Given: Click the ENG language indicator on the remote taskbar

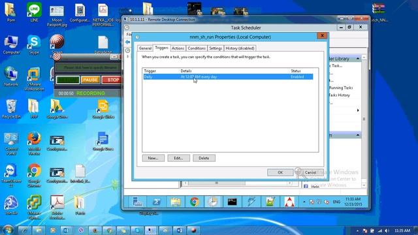Looking at the screenshot, I should pyautogui.click(x=336, y=202).
